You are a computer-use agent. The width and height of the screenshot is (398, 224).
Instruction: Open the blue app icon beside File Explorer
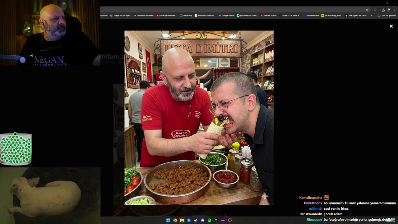[x=189, y=220]
